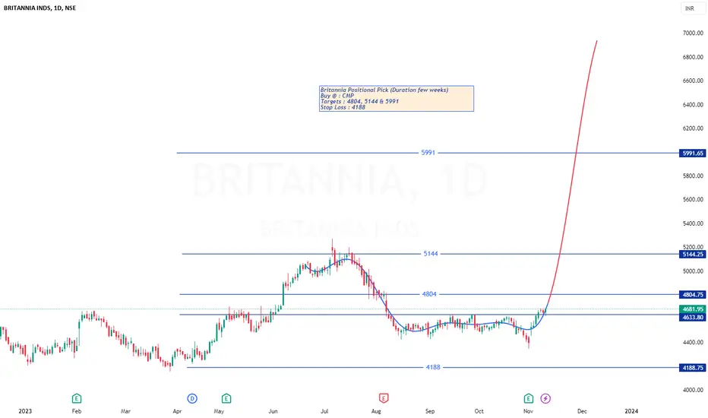Click the May earnings E marker
708x418 pixels.
[x=226, y=398]
